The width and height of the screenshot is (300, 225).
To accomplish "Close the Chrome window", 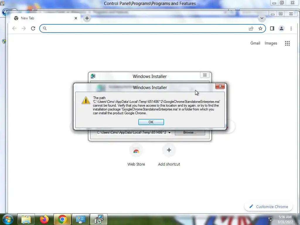I will tap(291, 14).
